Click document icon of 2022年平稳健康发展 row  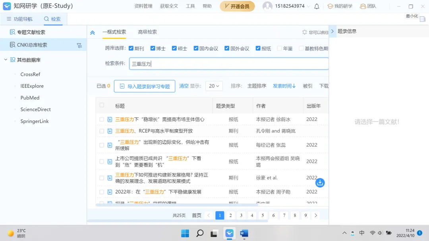coord(110,192)
